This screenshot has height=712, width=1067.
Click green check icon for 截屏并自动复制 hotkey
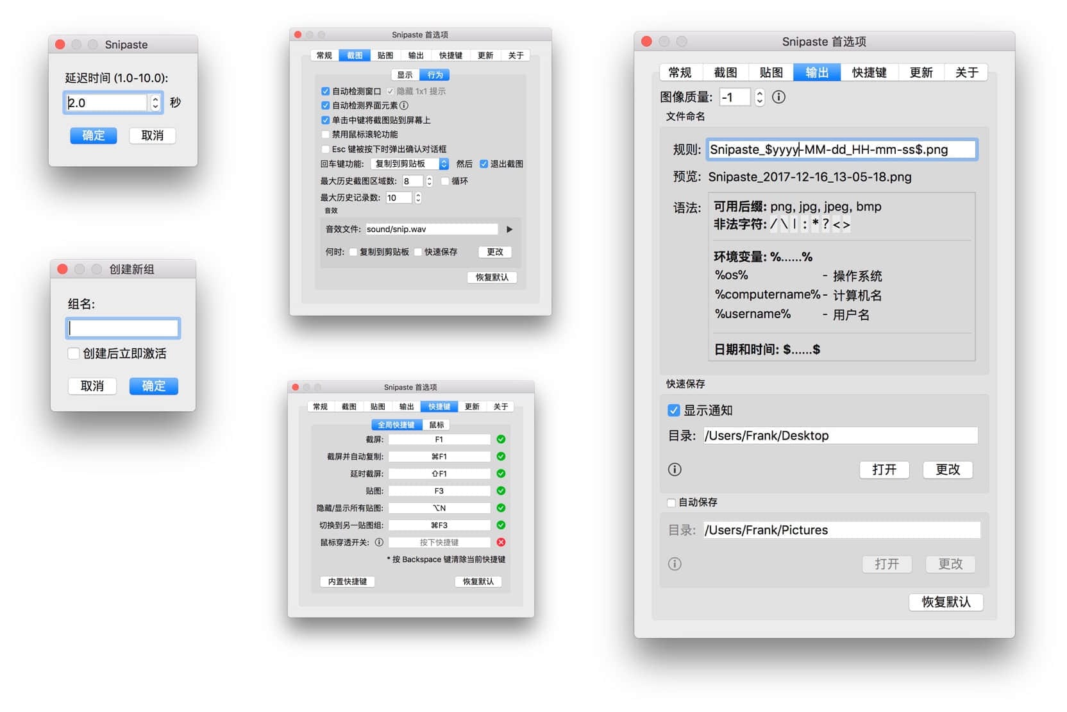(501, 456)
